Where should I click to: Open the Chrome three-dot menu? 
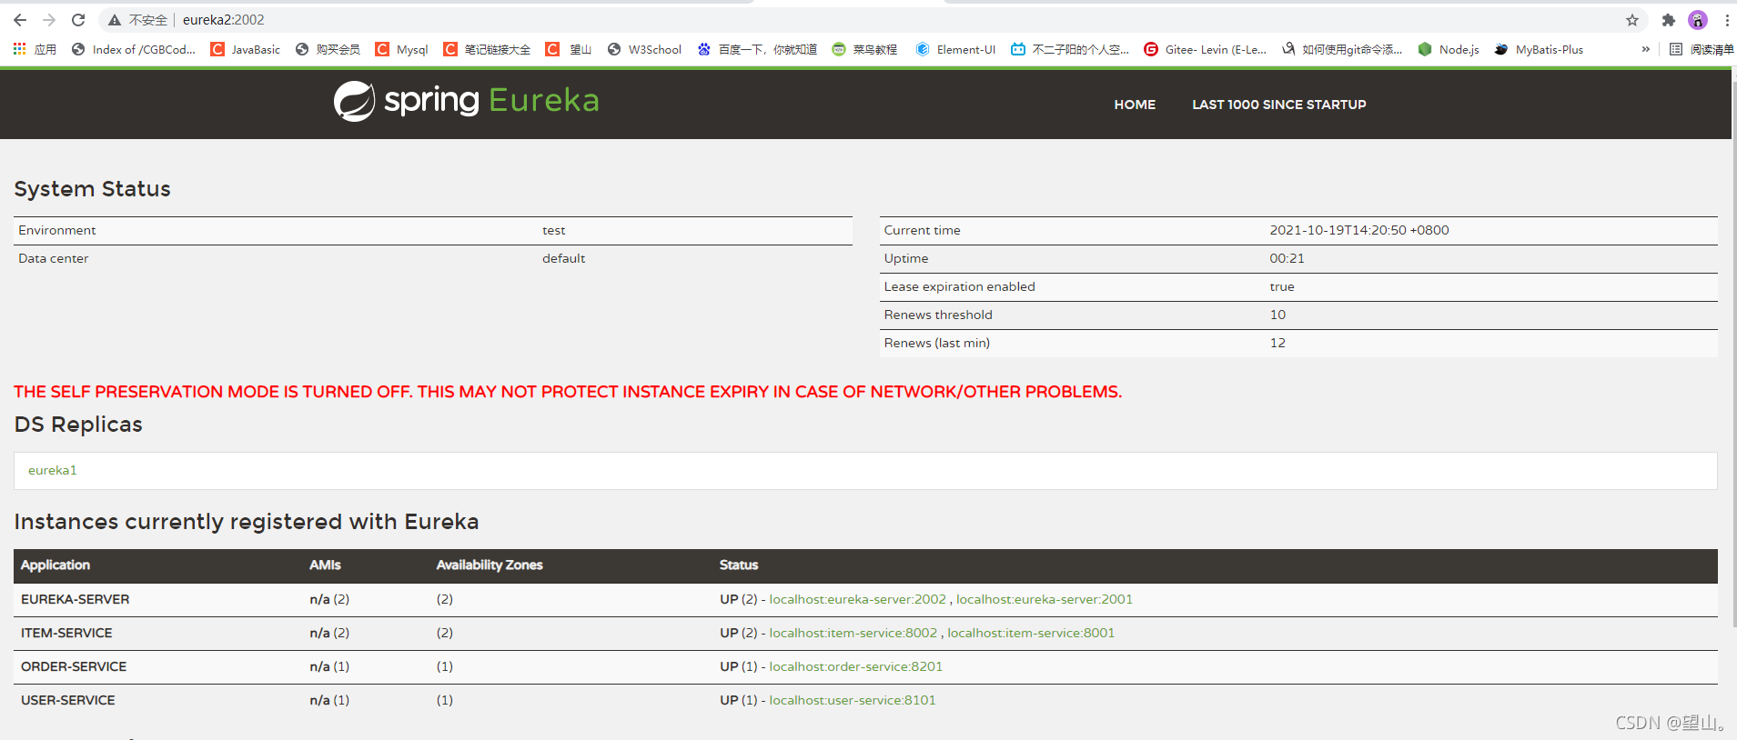click(1727, 20)
